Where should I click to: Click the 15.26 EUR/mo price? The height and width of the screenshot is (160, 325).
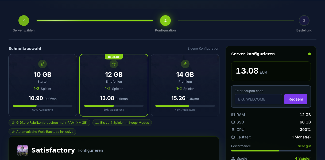click(x=185, y=98)
